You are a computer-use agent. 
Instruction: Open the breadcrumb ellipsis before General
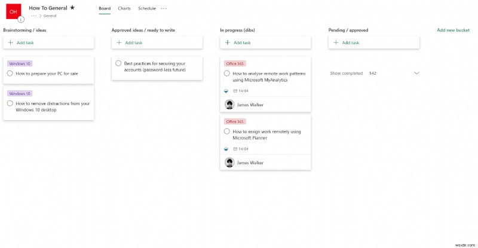click(x=33, y=16)
